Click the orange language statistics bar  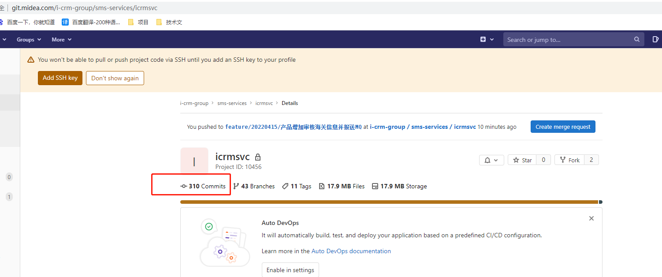pos(388,202)
